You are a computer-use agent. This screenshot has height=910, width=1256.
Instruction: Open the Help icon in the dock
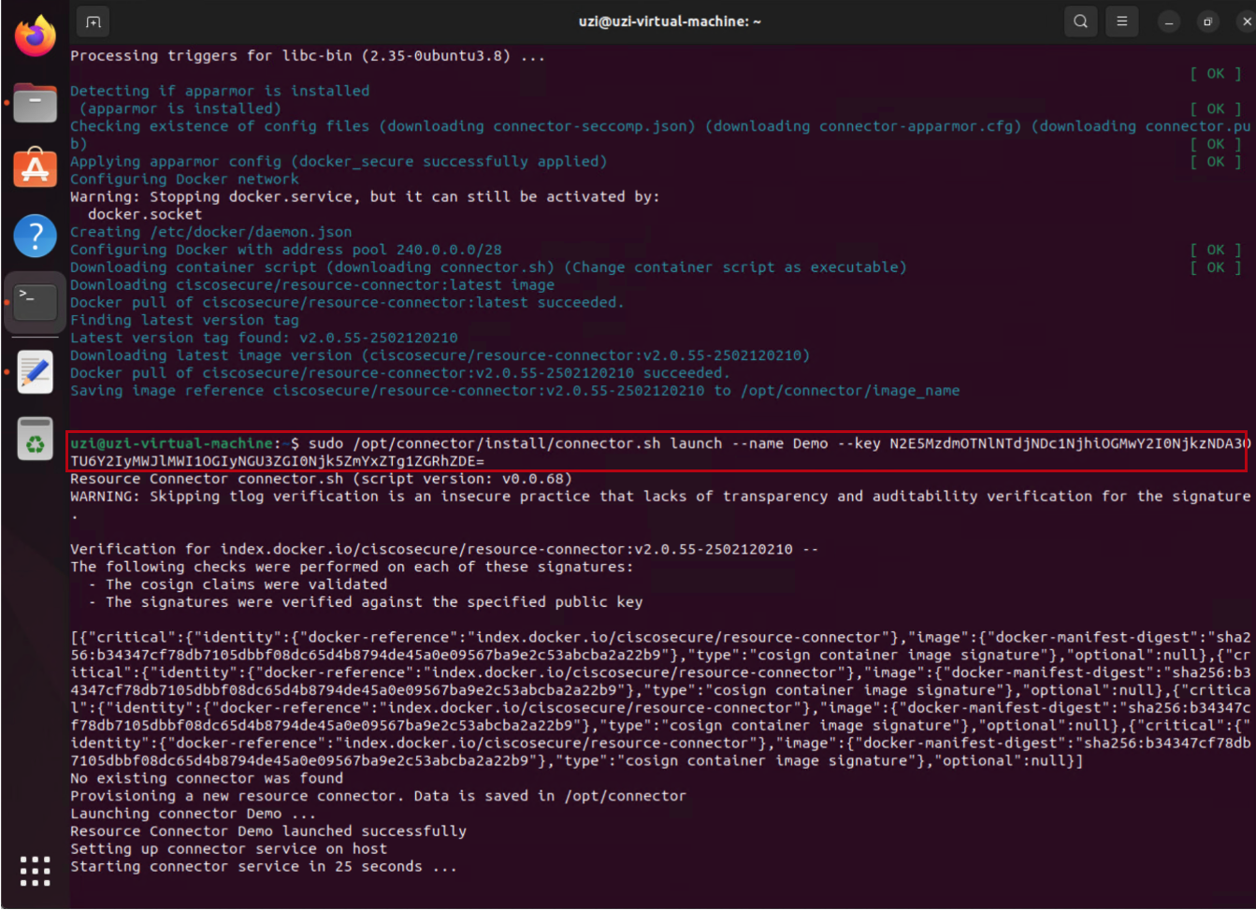click(36, 236)
